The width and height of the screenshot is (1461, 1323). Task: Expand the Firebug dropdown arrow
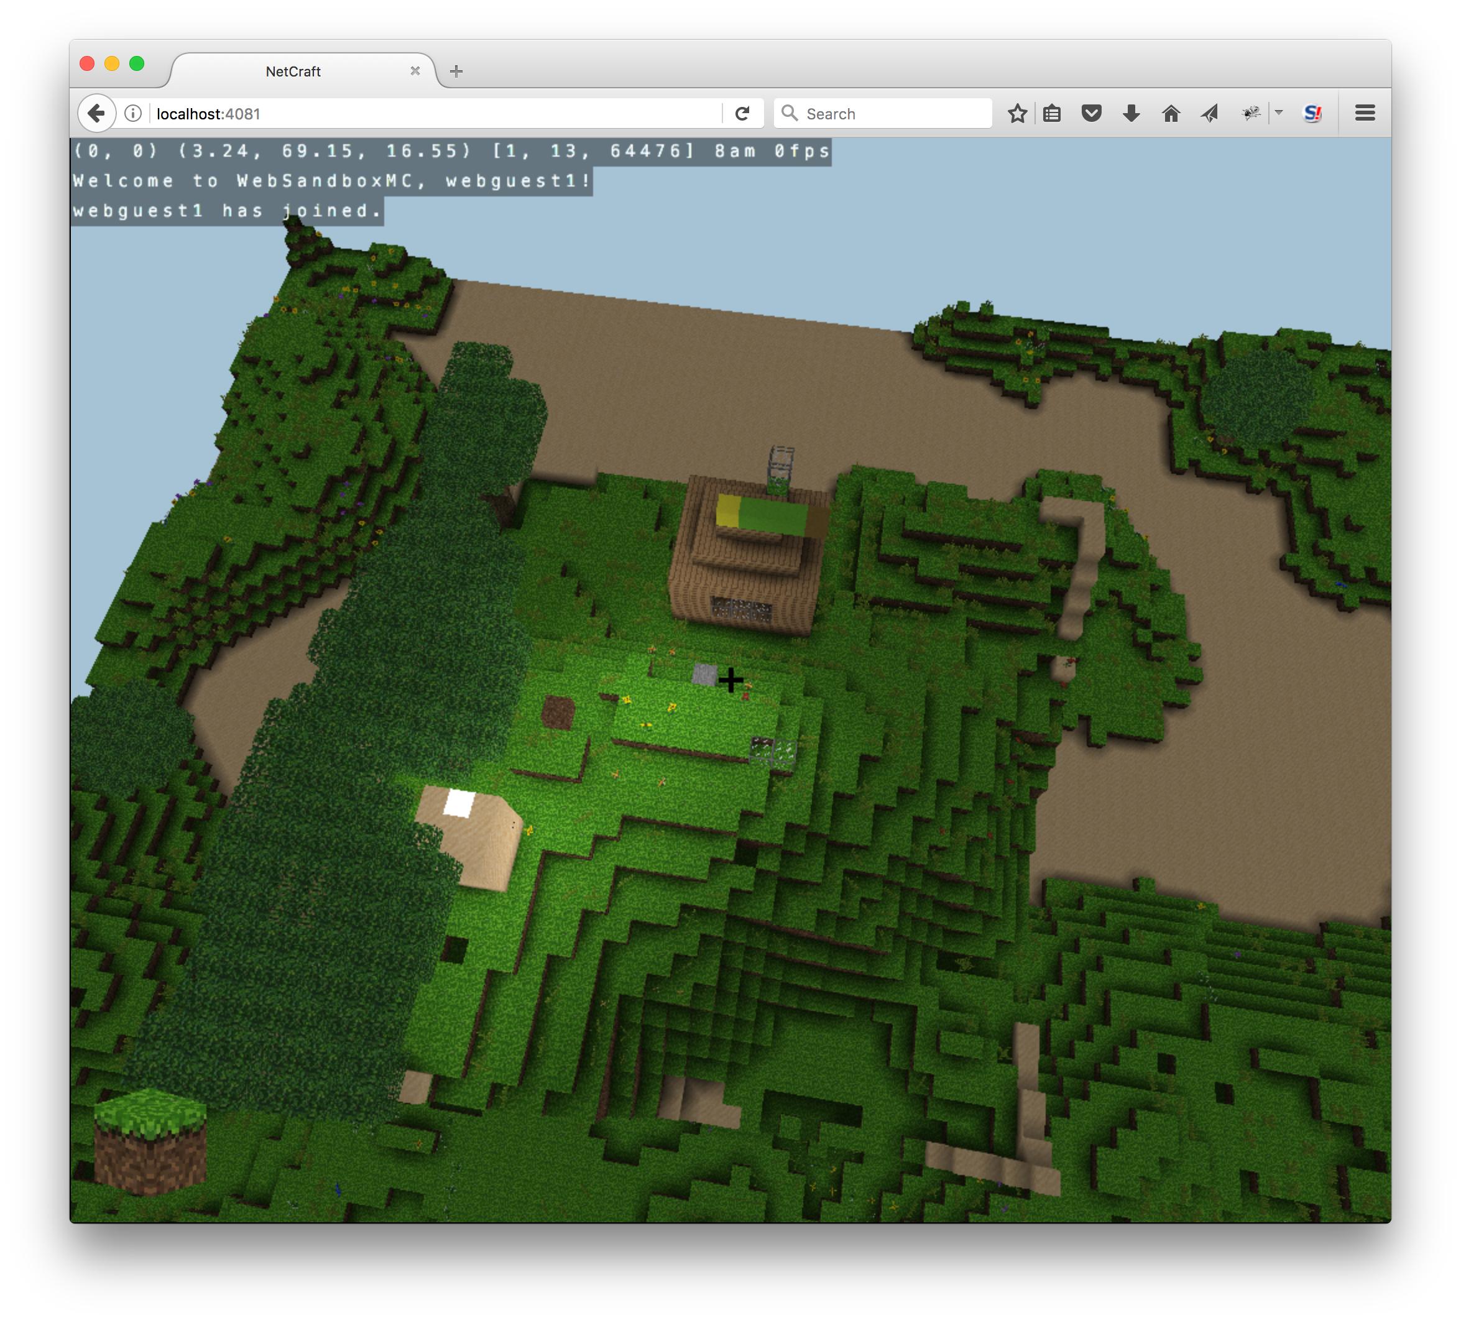click(1279, 113)
